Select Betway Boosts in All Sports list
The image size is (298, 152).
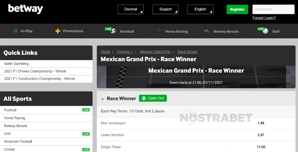46,126
